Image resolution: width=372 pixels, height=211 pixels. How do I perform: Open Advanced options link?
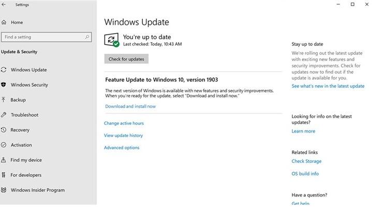pos(122,148)
